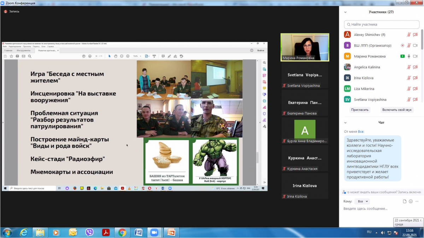This screenshot has height=238, width=424.
Task: Click the highlighter pen icon in Acrobat
Action: (169, 56)
